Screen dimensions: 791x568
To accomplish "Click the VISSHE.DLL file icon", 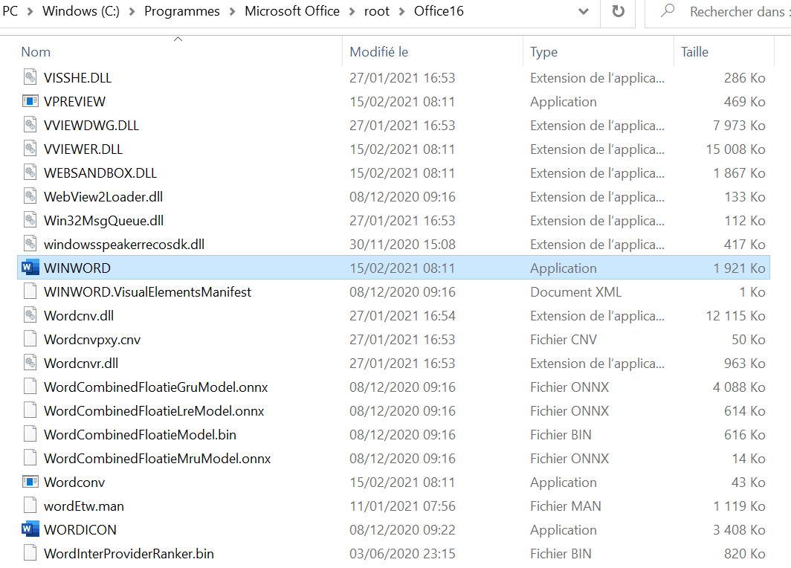I will pyautogui.click(x=30, y=77).
